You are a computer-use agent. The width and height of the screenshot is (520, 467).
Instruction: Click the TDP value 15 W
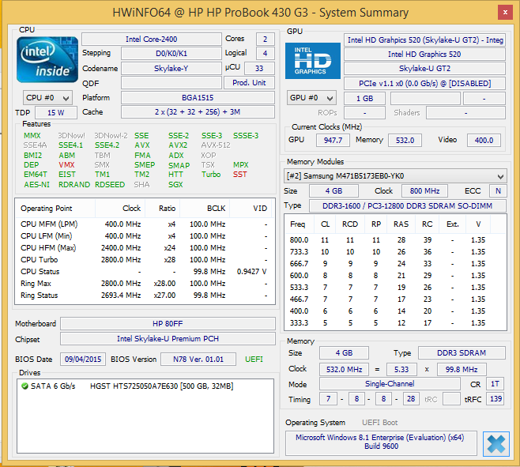tap(55, 112)
